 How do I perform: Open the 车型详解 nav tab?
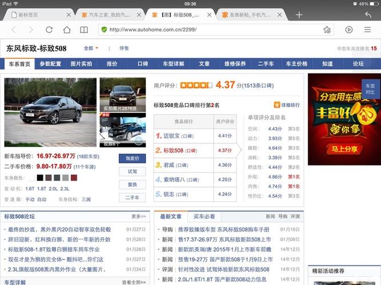point(174,64)
